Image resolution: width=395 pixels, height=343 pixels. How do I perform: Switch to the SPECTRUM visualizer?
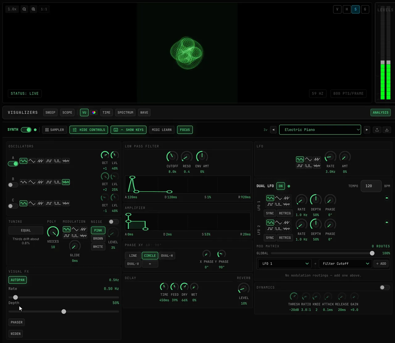(x=125, y=113)
